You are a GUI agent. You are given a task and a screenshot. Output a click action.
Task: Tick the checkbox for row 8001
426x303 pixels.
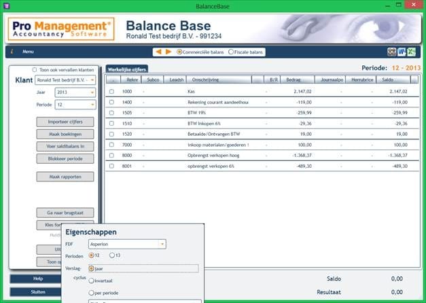[x=111, y=166]
